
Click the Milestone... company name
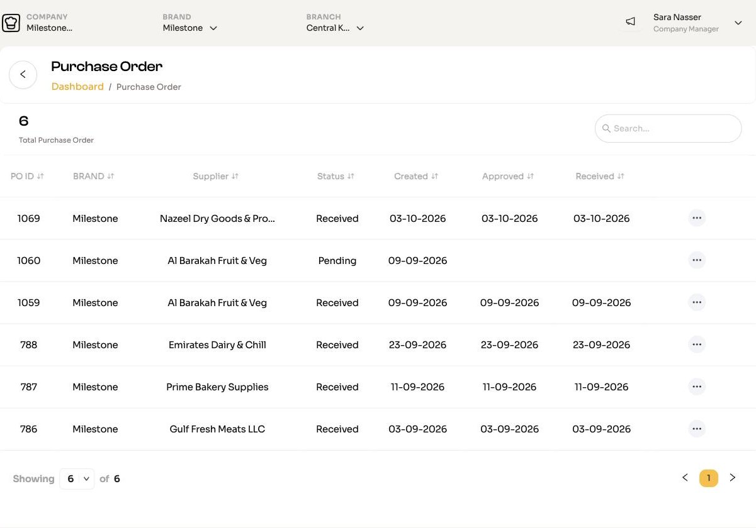pyautogui.click(x=49, y=28)
